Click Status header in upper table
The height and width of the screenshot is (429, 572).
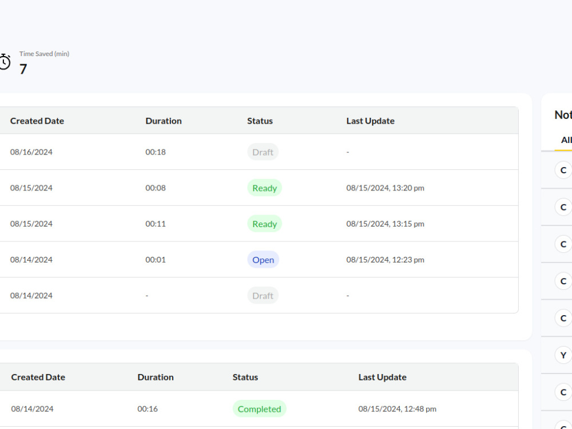(x=260, y=121)
